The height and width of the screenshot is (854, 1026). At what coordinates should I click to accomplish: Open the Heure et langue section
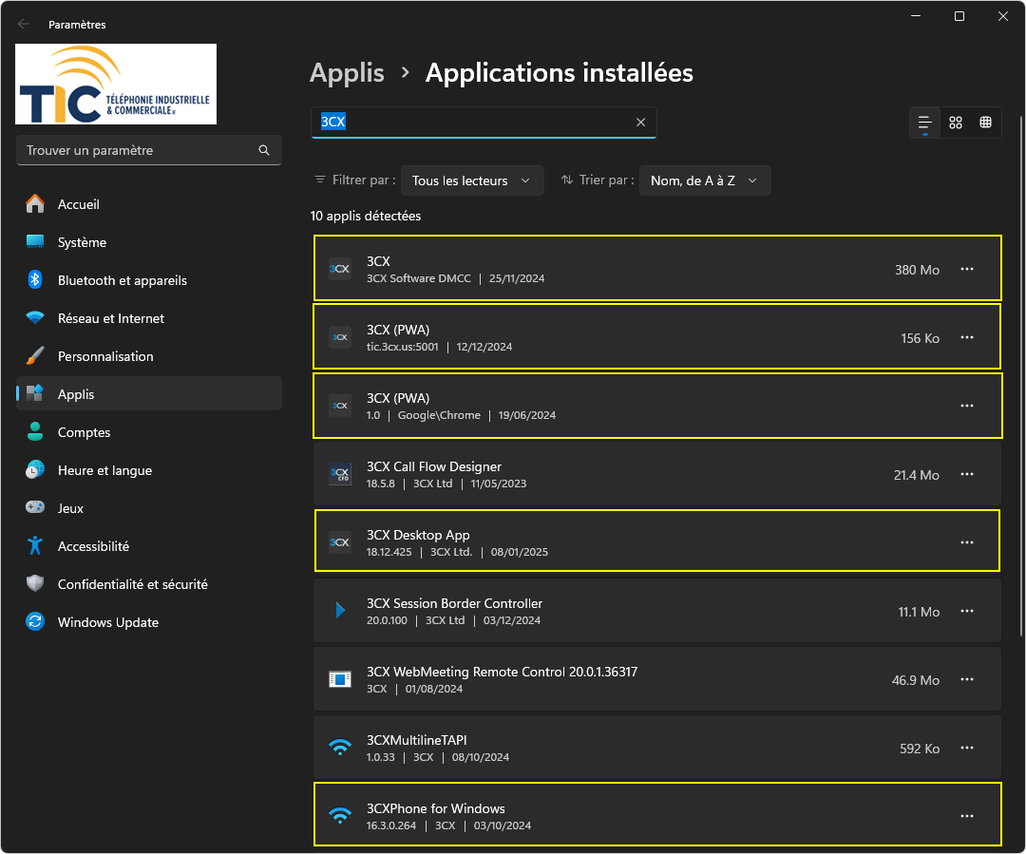[x=148, y=470]
